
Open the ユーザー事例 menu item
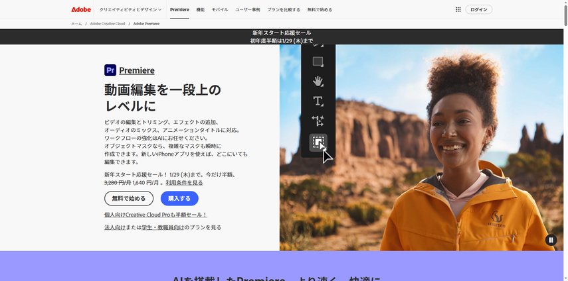point(247,10)
